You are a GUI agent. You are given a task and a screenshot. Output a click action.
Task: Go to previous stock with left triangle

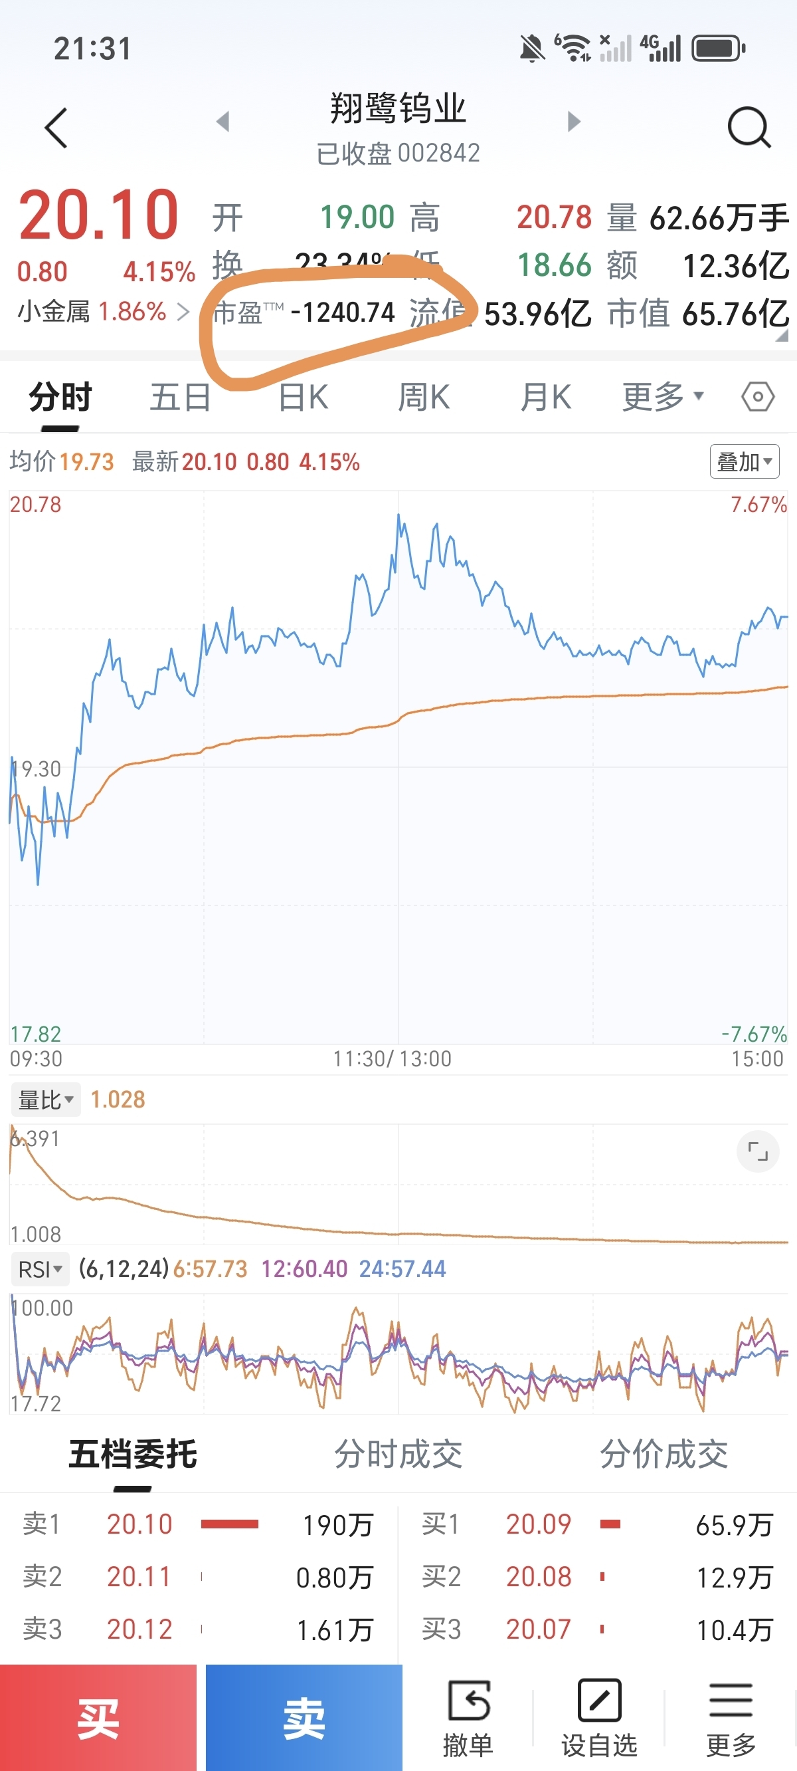222,122
